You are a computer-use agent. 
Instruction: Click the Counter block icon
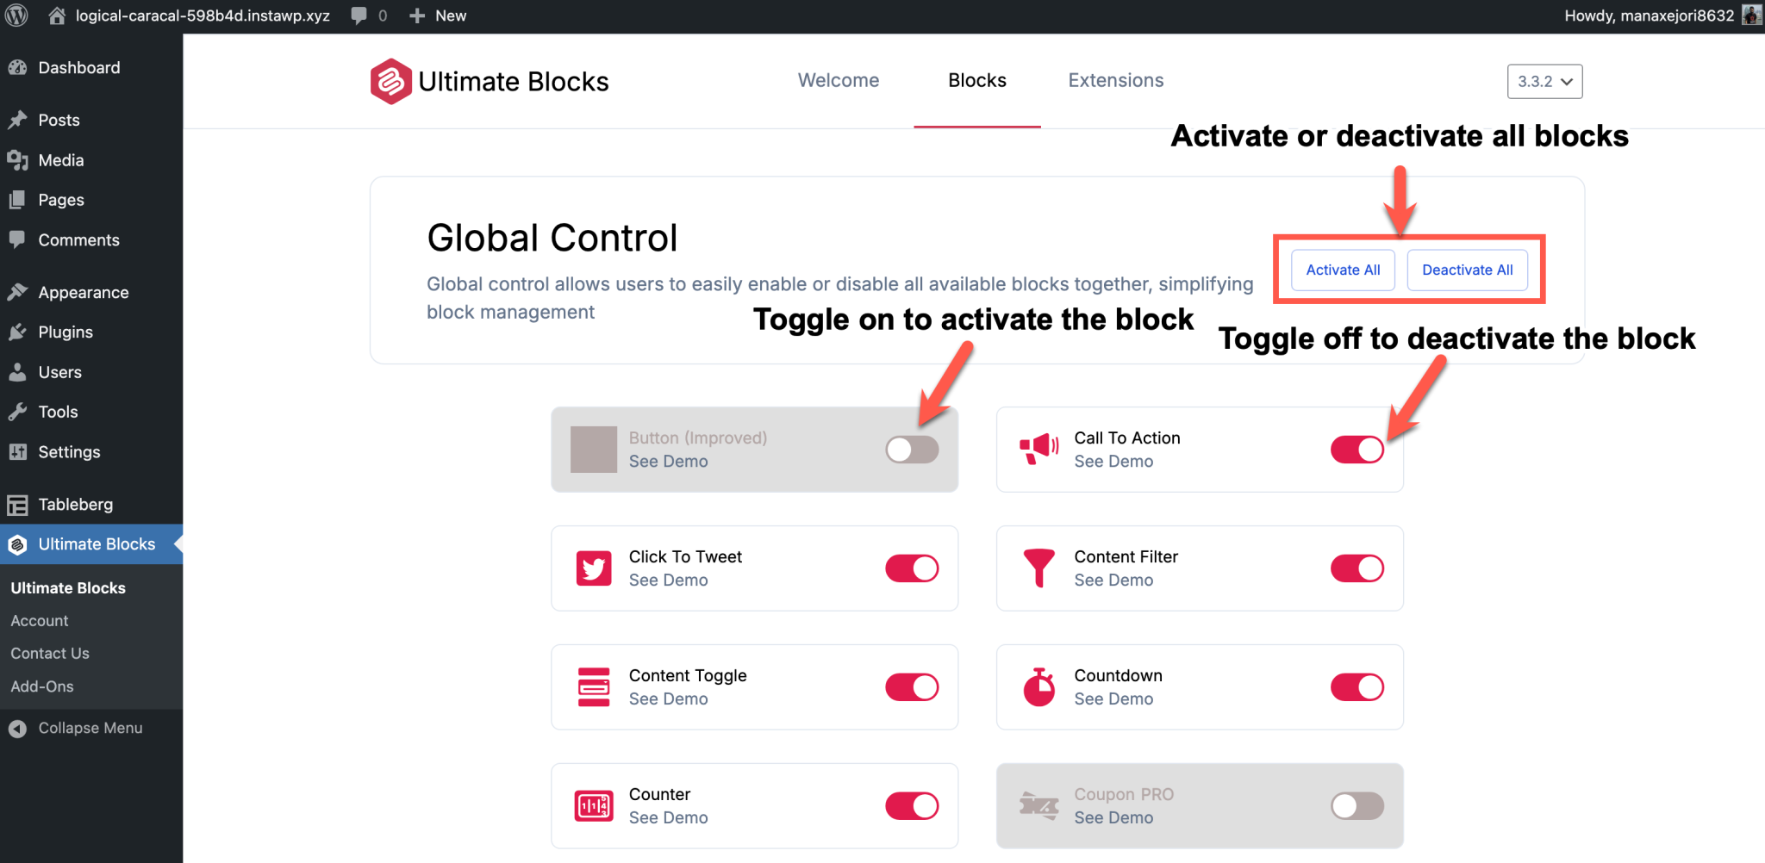point(593,805)
